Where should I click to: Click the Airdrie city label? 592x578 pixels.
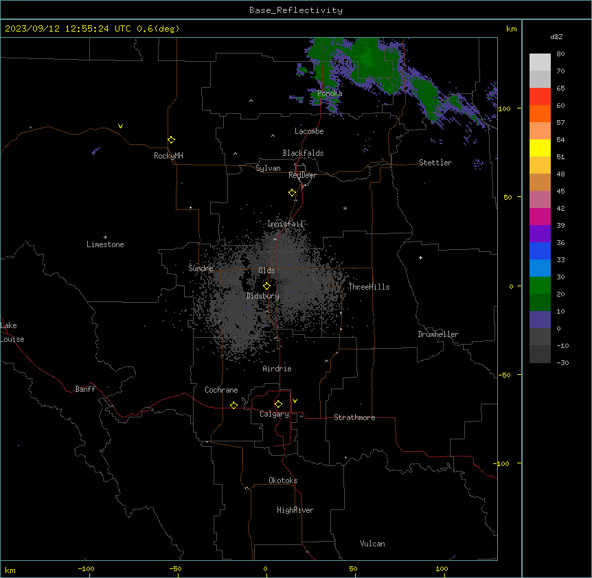point(277,369)
